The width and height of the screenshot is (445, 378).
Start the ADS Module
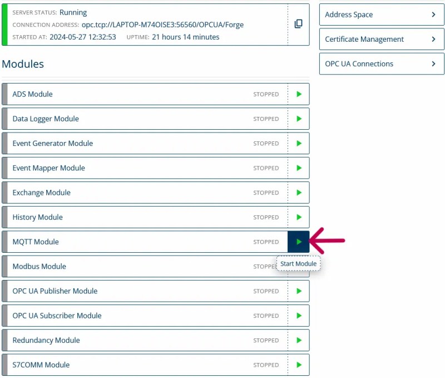coord(299,94)
